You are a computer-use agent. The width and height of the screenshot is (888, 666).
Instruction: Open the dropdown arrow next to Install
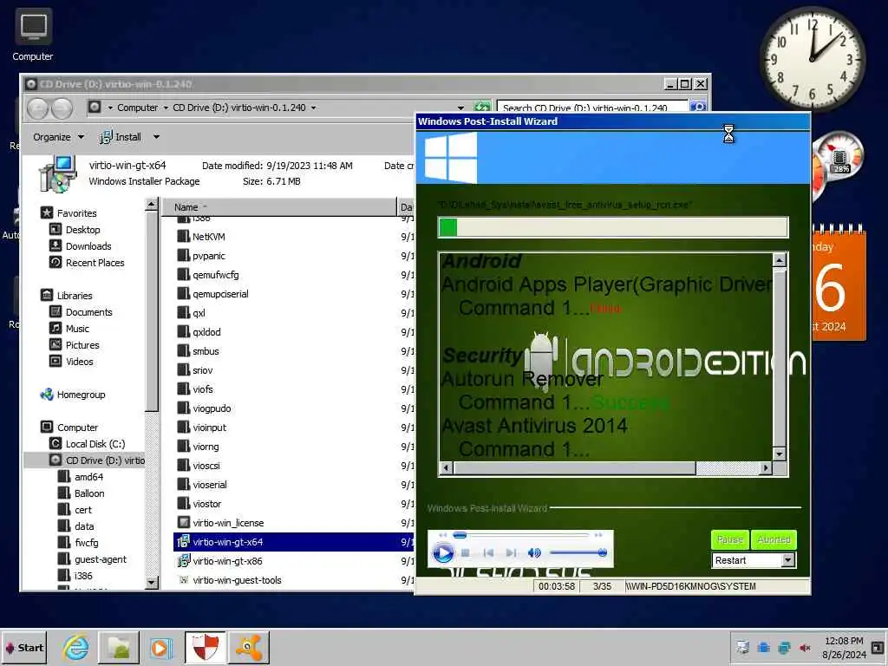click(x=156, y=137)
